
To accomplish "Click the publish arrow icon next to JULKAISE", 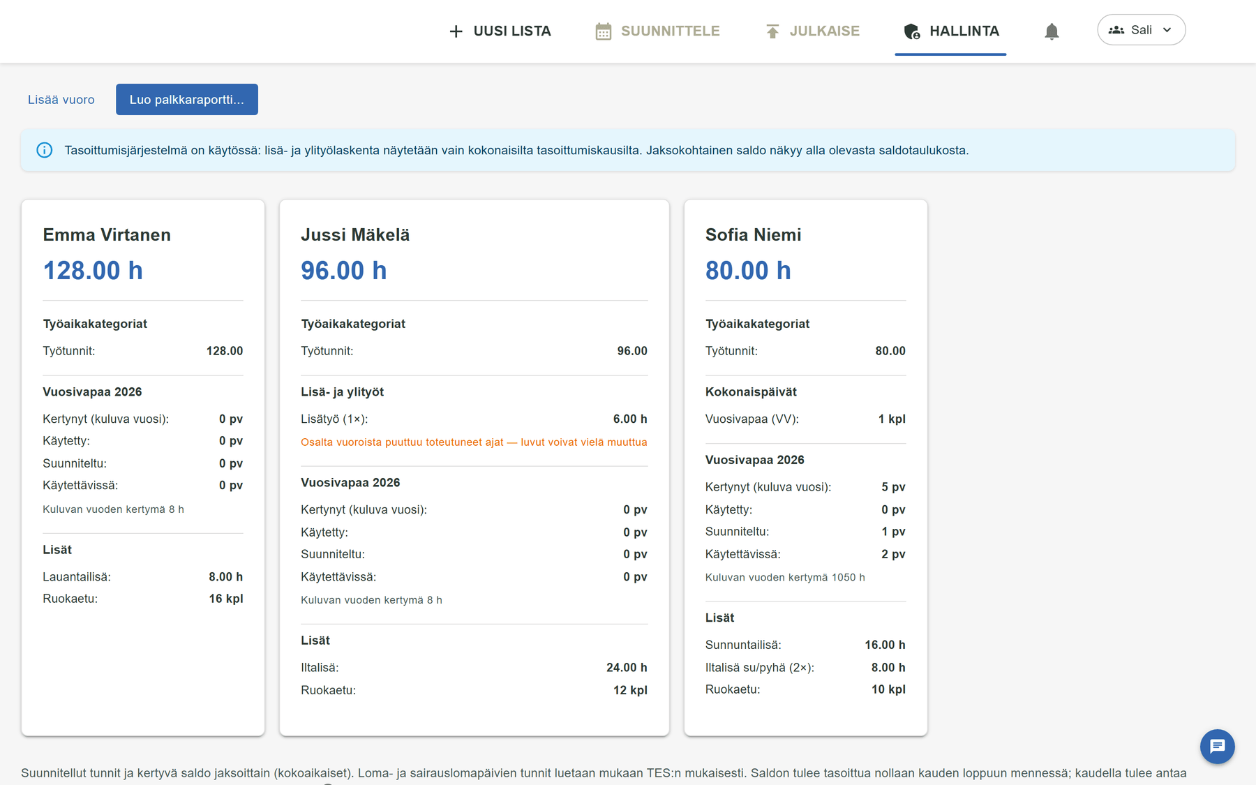I will point(772,31).
